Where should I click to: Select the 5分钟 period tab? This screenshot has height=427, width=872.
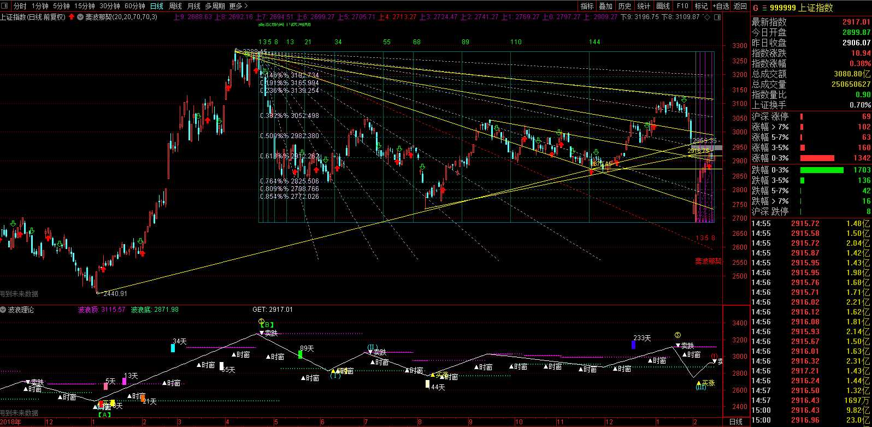point(61,6)
